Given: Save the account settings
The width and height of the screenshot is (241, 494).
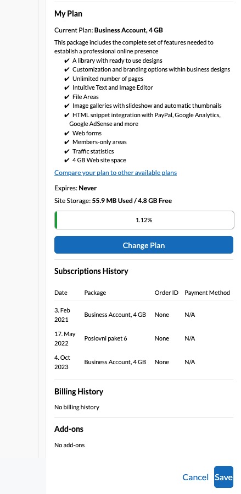Looking at the screenshot, I should [223, 477].
